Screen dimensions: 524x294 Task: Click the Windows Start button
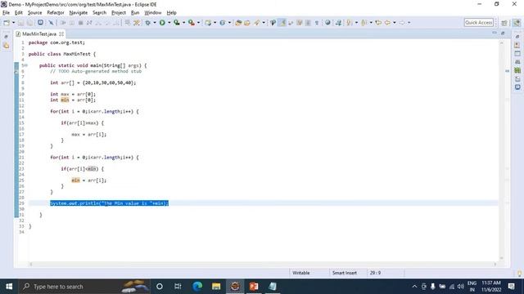click(x=9, y=287)
